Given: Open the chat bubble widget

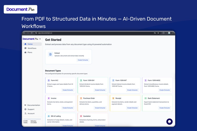Looking at the screenshot, I should point(169,122).
